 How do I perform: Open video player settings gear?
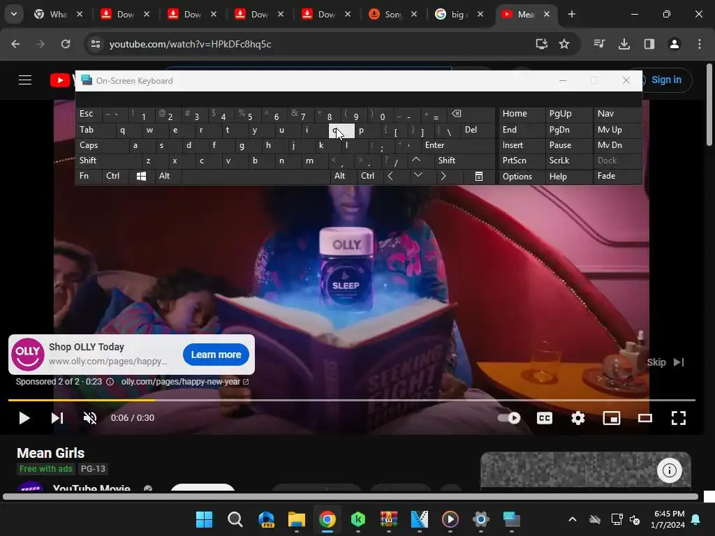coord(577,418)
